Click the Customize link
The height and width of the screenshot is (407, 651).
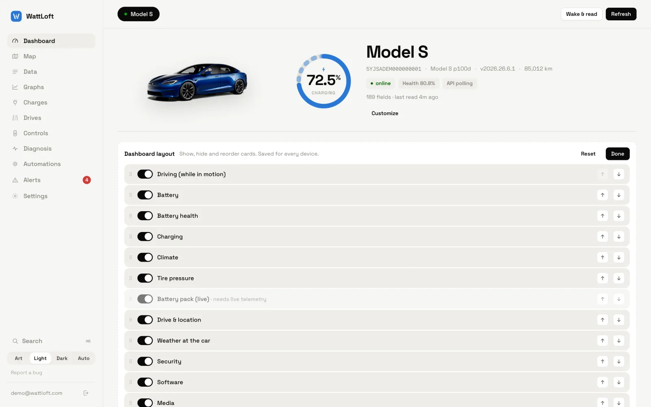pyautogui.click(x=385, y=114)
